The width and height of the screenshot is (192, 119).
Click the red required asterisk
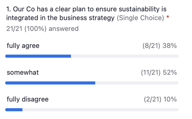point(168,17)
